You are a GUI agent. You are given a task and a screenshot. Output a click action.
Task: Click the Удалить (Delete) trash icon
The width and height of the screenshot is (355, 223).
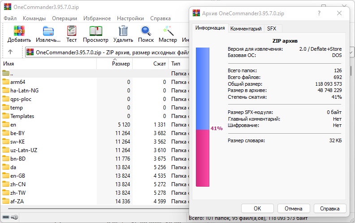pyautogui.click(x=123, y=31)
